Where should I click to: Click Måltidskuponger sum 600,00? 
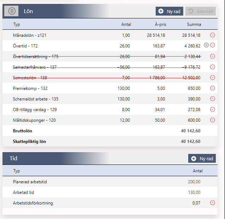pyautogui.click(x=194, y=120)
